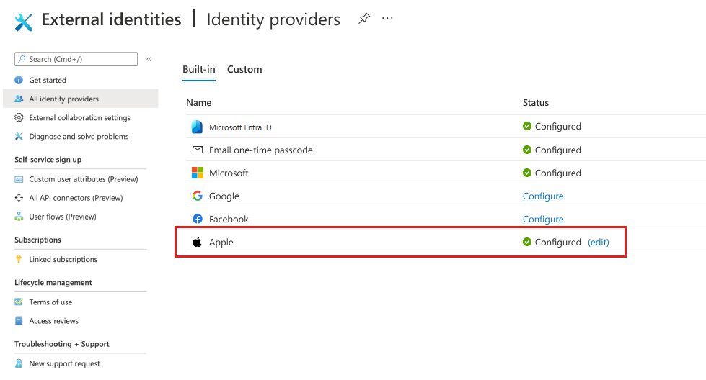Open the ellipsis more options menu
The width and height of the screenshot is (706, 380).
coord(387,19)
